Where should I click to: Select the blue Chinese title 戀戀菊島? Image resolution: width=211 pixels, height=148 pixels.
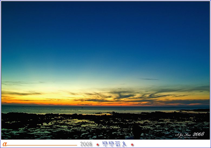pyautogui.click(x=114, y=144)
